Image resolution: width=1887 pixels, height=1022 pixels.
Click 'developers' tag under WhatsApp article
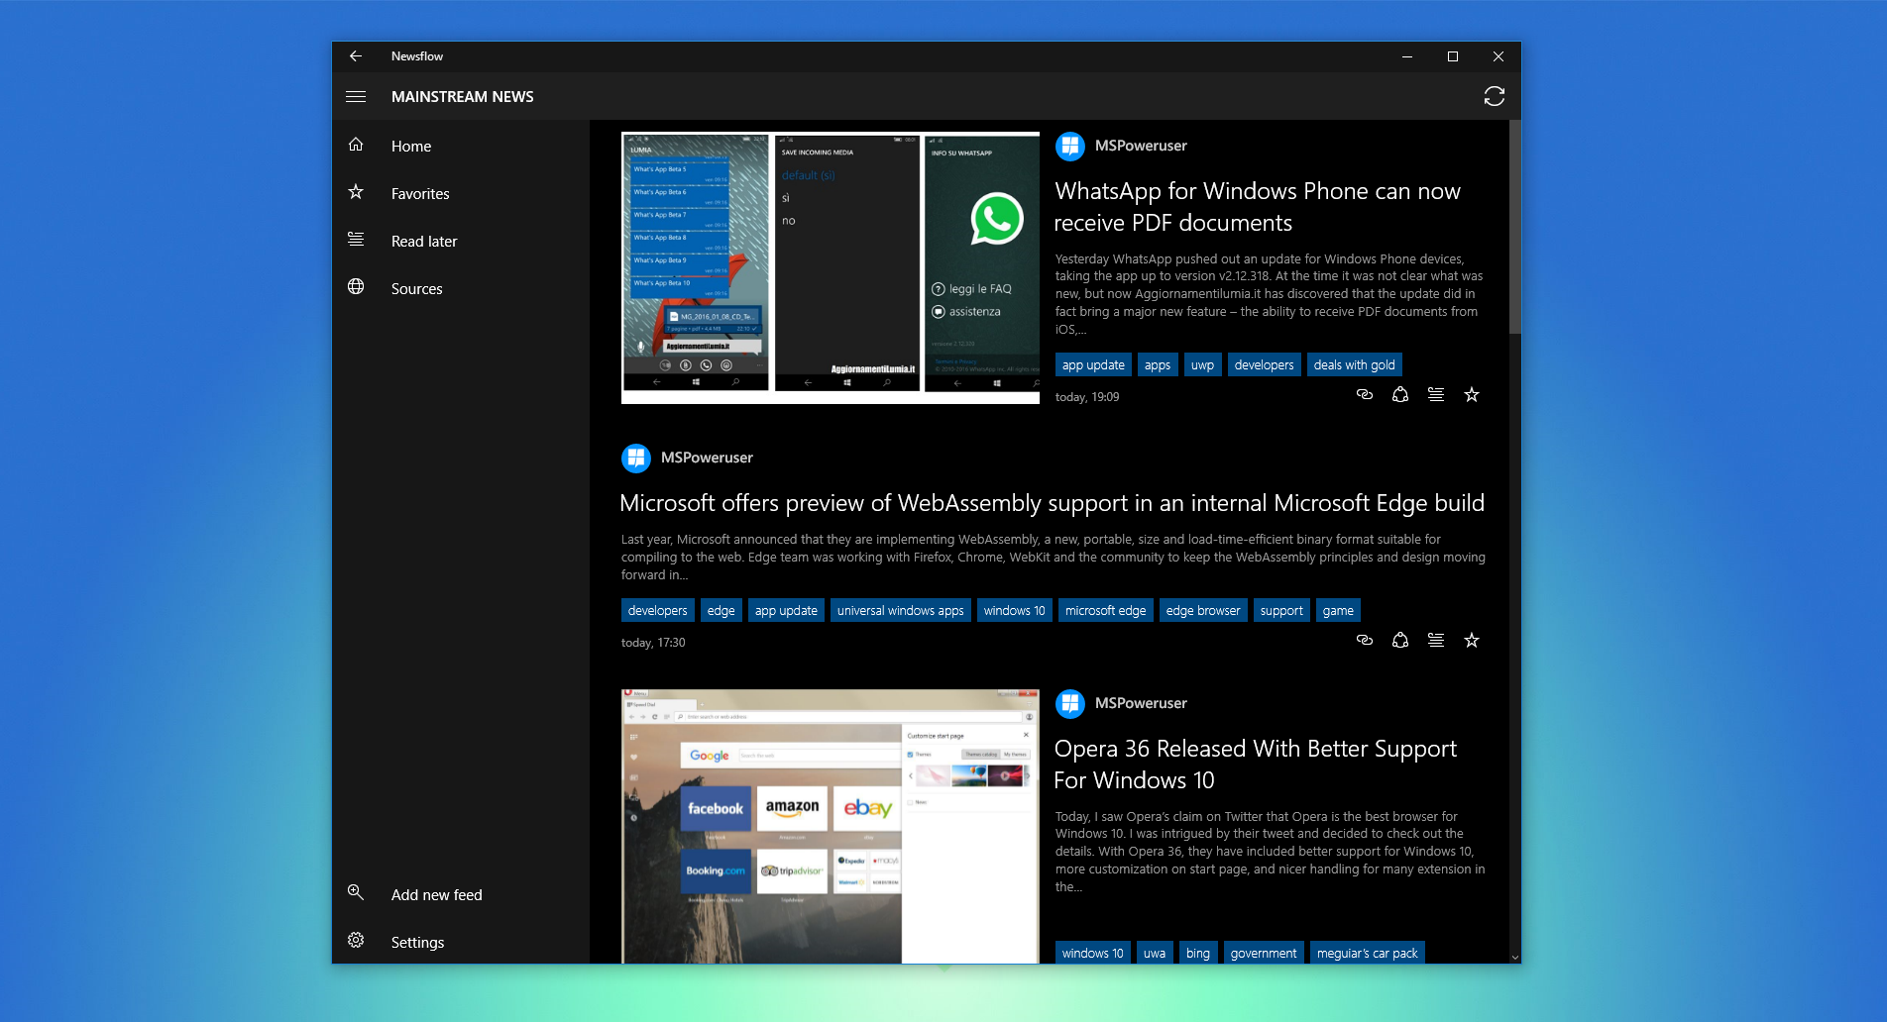tap(1264, 364)
